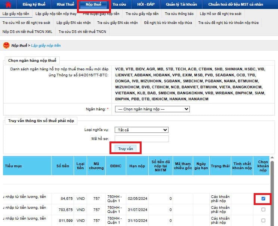Click the red emblem home icon
278x226 pixels.
click(8, 4)
